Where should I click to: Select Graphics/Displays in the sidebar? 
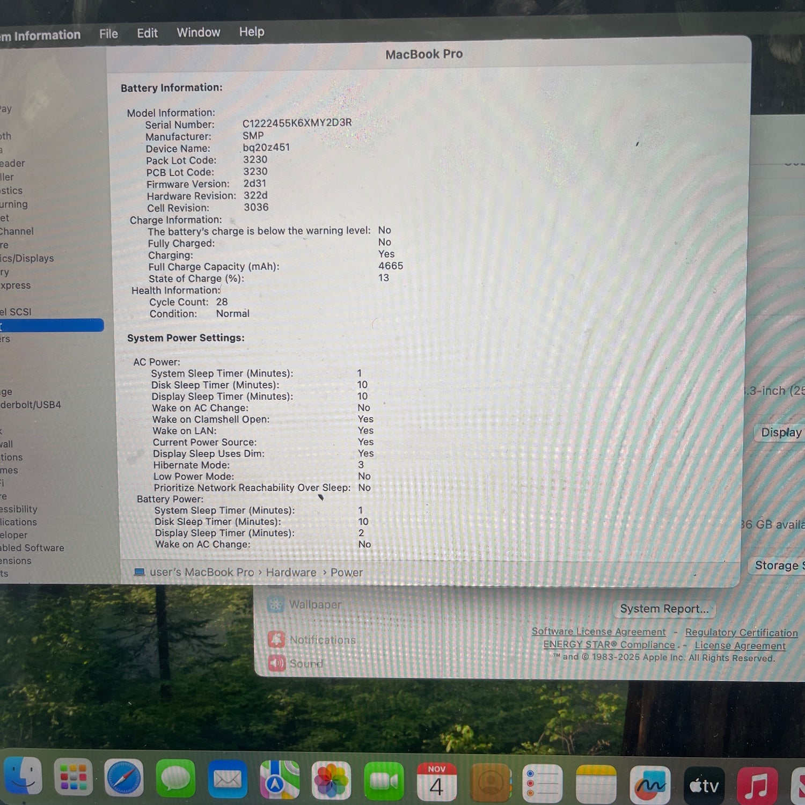pos(27,258)
